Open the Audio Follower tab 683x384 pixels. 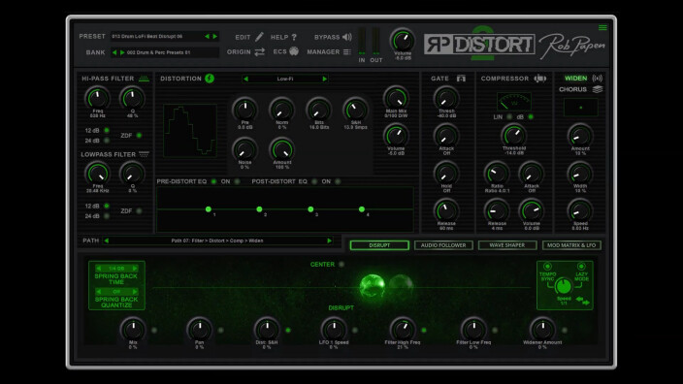click(443, 245)
